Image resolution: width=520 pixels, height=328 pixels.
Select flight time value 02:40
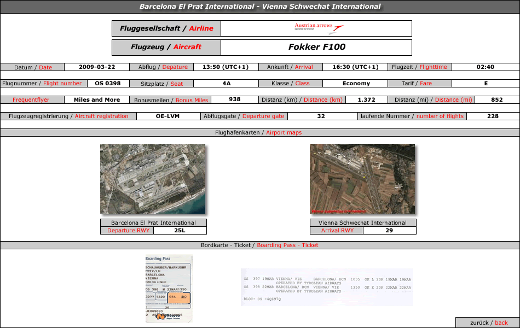click(486, 67)
